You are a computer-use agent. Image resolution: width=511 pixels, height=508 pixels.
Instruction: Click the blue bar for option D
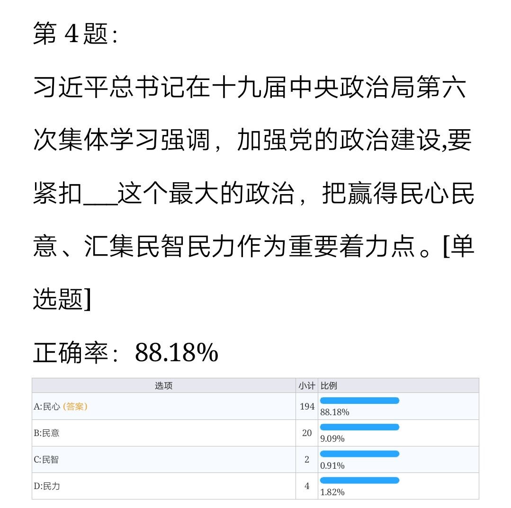point(360,480)
